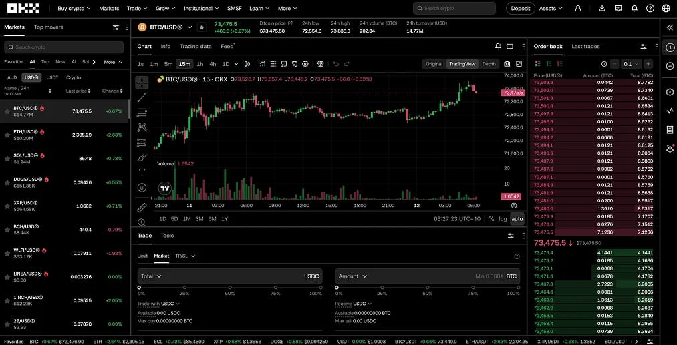Set USDC total slider to 50%
Screen dimensions: 677x345
230,287
